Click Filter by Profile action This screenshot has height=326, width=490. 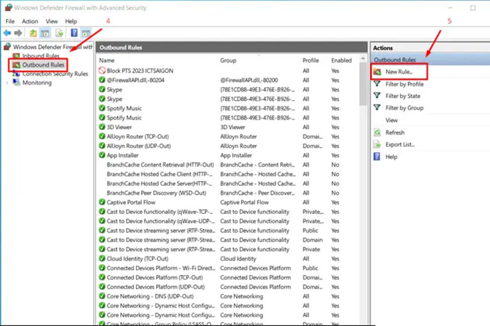pos(405,84)
